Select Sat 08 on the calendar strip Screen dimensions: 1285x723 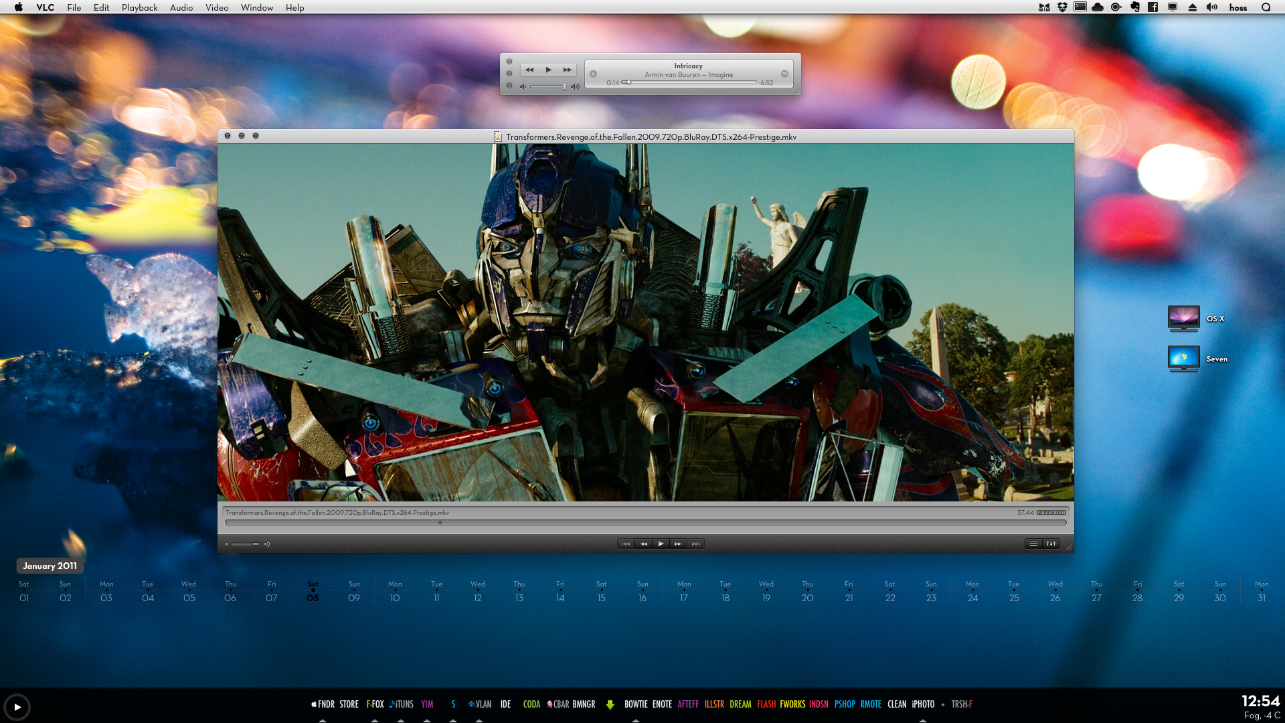pos(313,592)
